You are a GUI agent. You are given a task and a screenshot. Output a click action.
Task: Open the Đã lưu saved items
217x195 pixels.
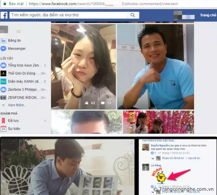(x=14, y=121)
